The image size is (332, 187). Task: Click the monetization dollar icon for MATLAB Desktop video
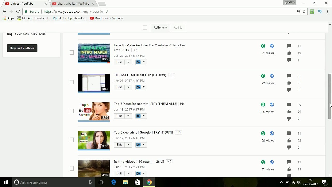263,76
